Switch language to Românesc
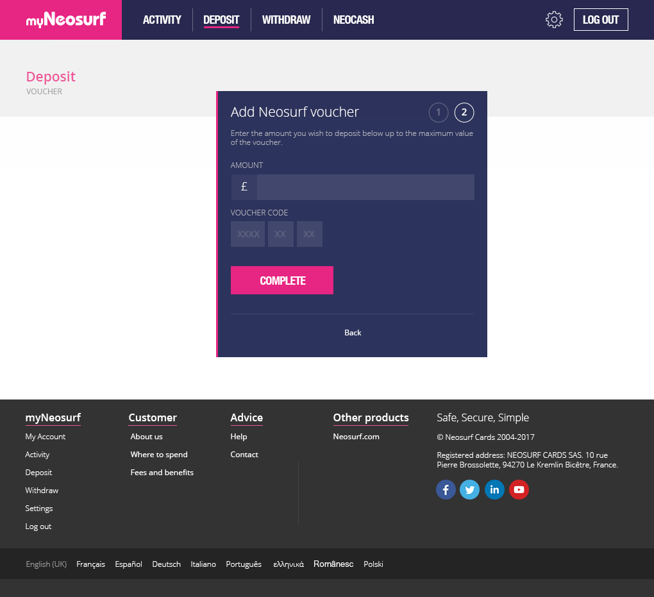This screenshot has width=654, height=597. pyautogui.click(x=333, y=564)
